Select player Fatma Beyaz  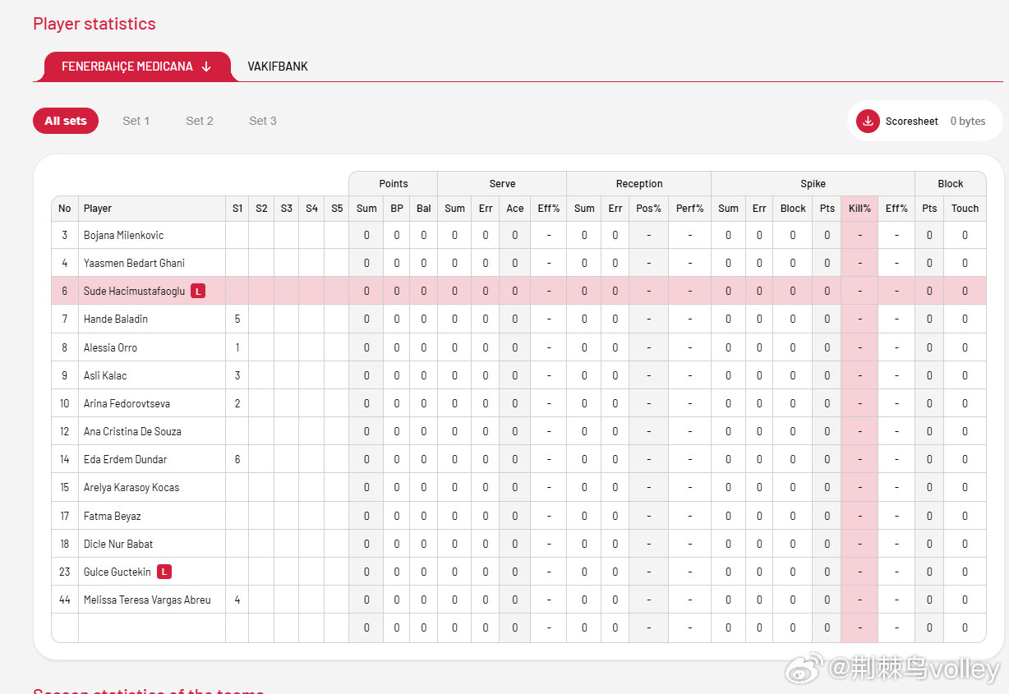pyautogui.click(x=112, y=516)
